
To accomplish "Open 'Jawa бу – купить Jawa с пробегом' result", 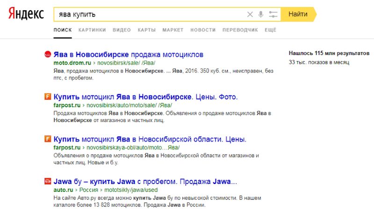I will (x=145, y=182).
